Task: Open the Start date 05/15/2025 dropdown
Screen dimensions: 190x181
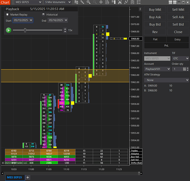Action: point(23,20)
